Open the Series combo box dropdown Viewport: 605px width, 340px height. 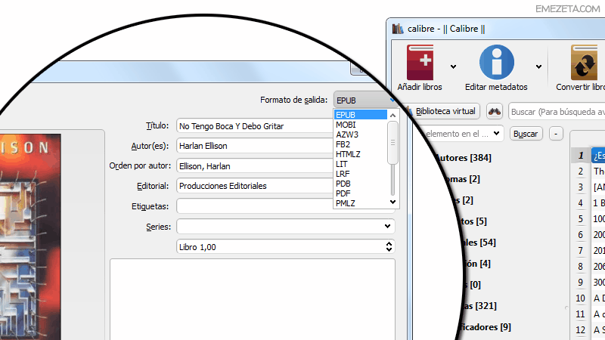point(387,226)
